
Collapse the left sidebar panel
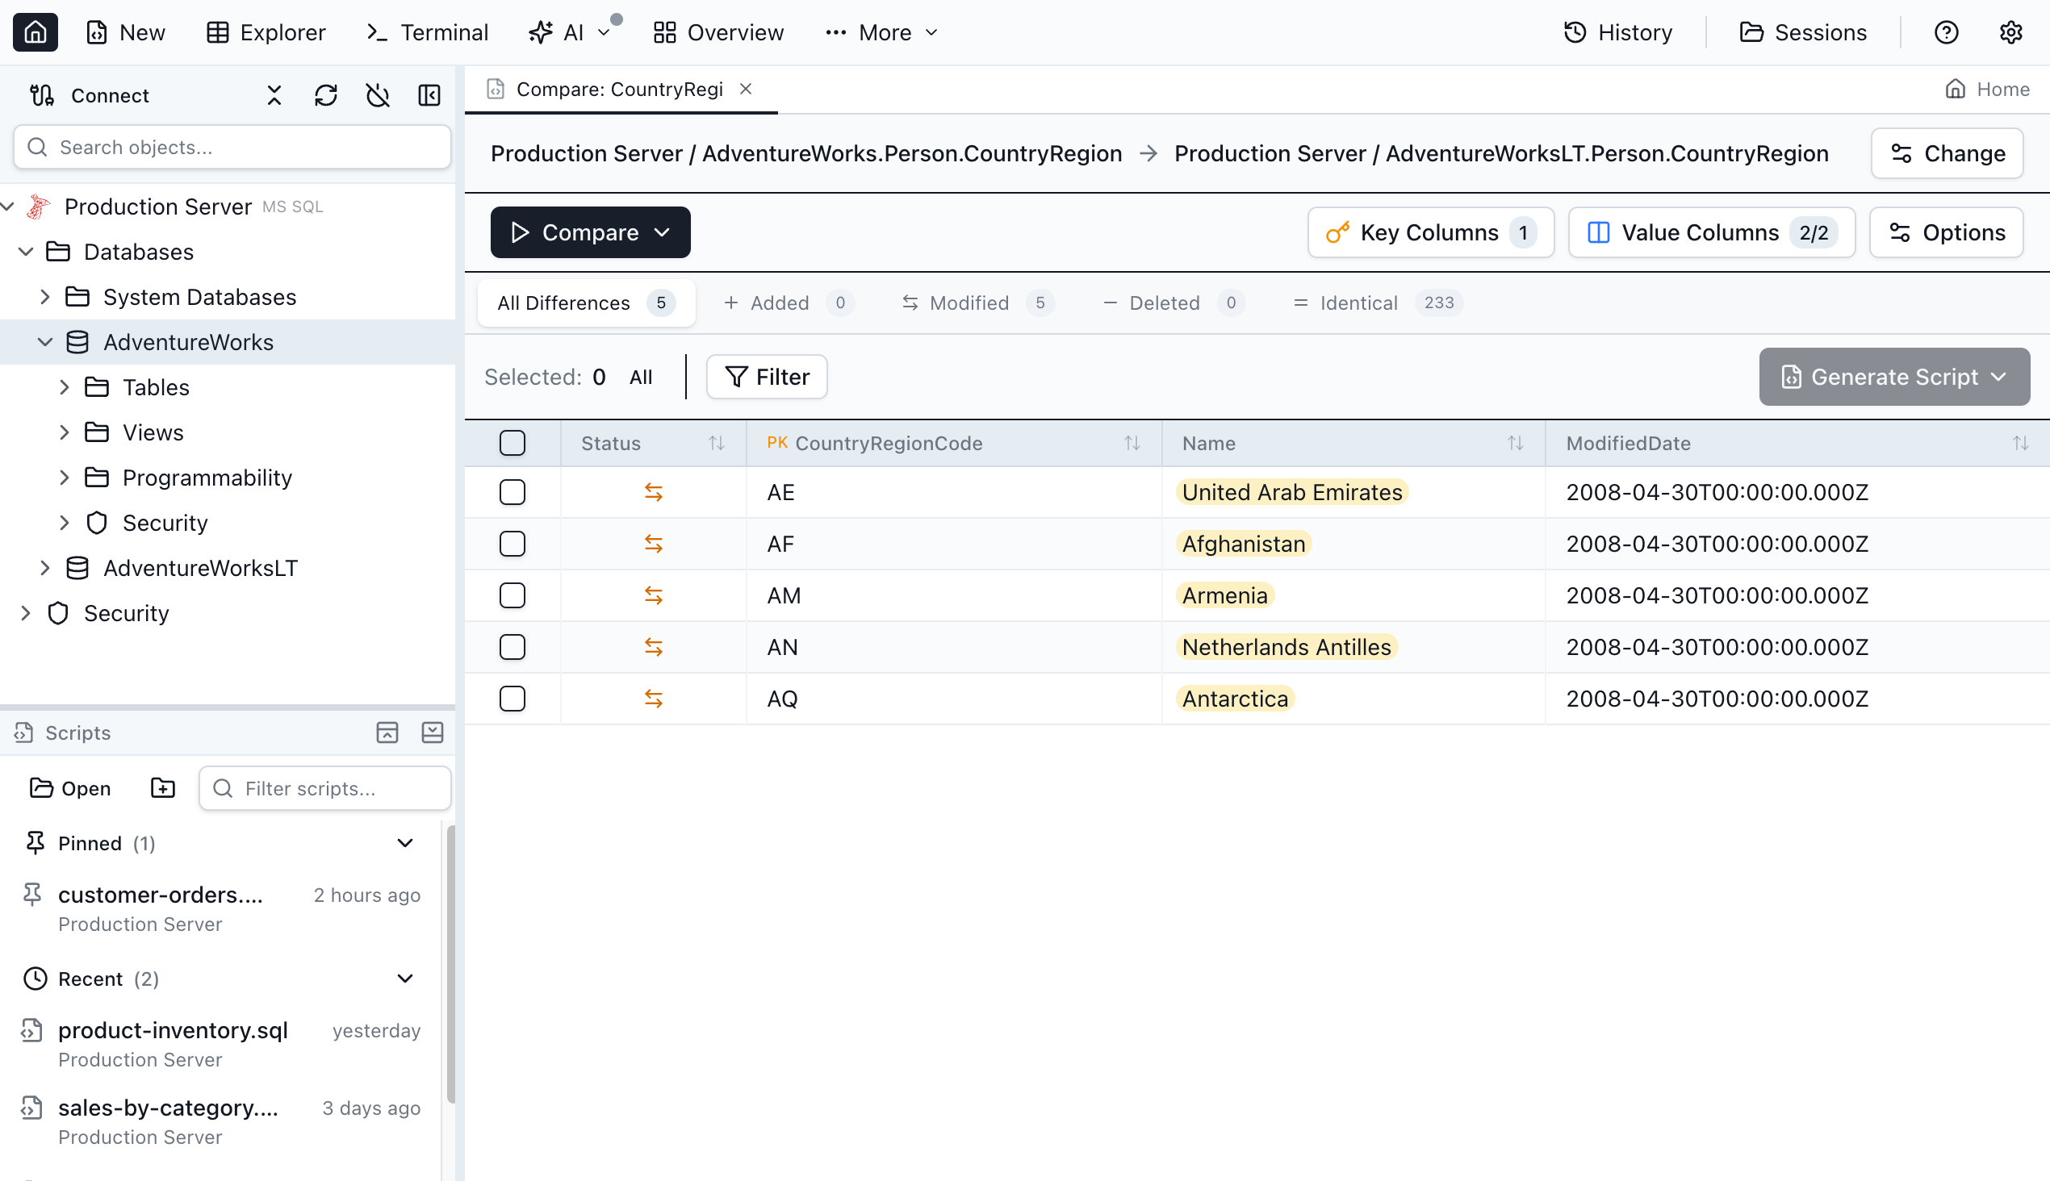[429, 95]
